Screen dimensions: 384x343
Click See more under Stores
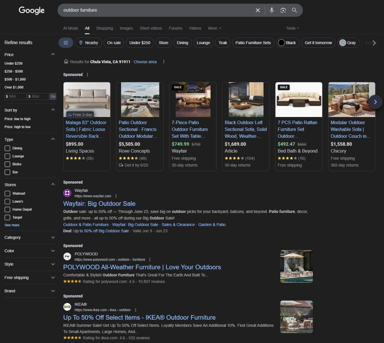12,225
